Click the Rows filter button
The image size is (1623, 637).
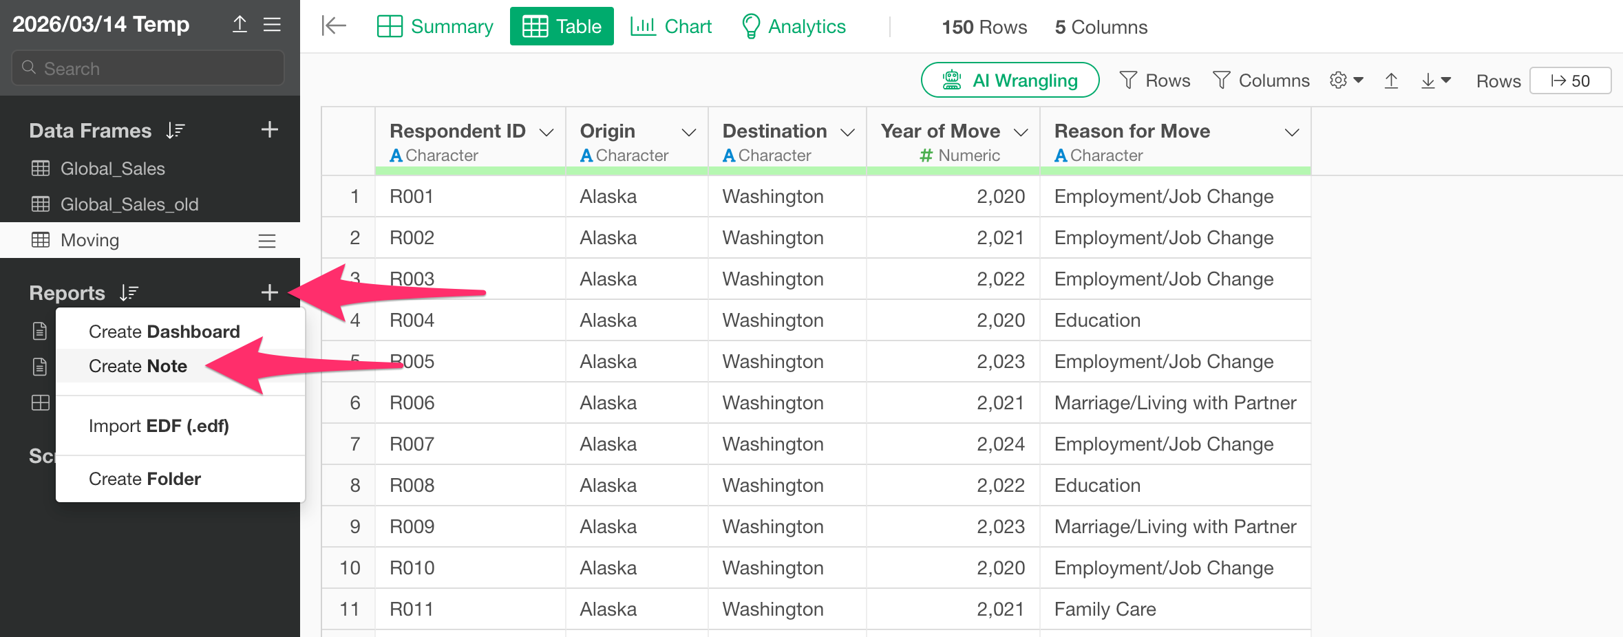click(x=1155, y=80)
